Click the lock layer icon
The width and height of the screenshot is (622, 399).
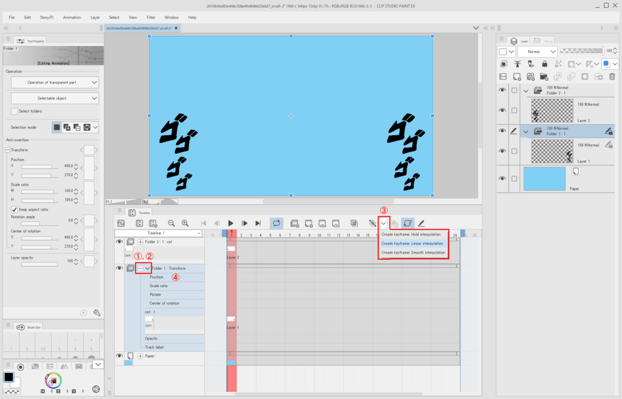click(544, 64)
